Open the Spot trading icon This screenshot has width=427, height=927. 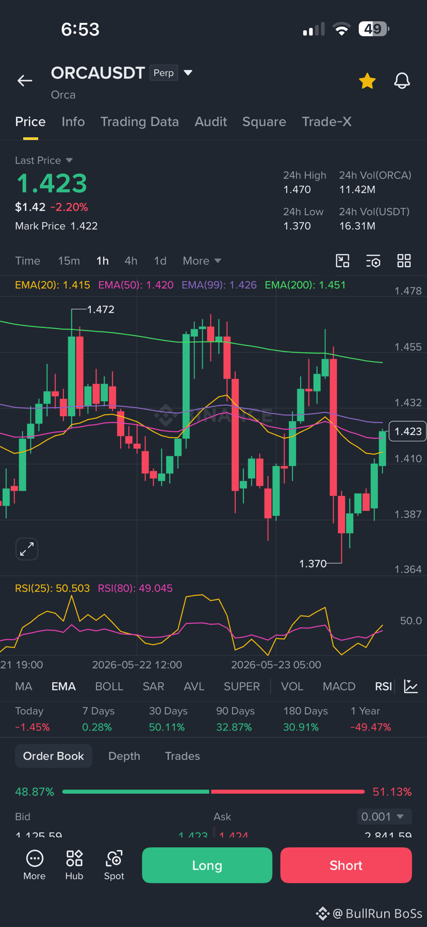114,865
